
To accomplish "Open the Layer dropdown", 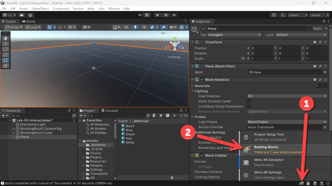I will (x=302, y=35).
